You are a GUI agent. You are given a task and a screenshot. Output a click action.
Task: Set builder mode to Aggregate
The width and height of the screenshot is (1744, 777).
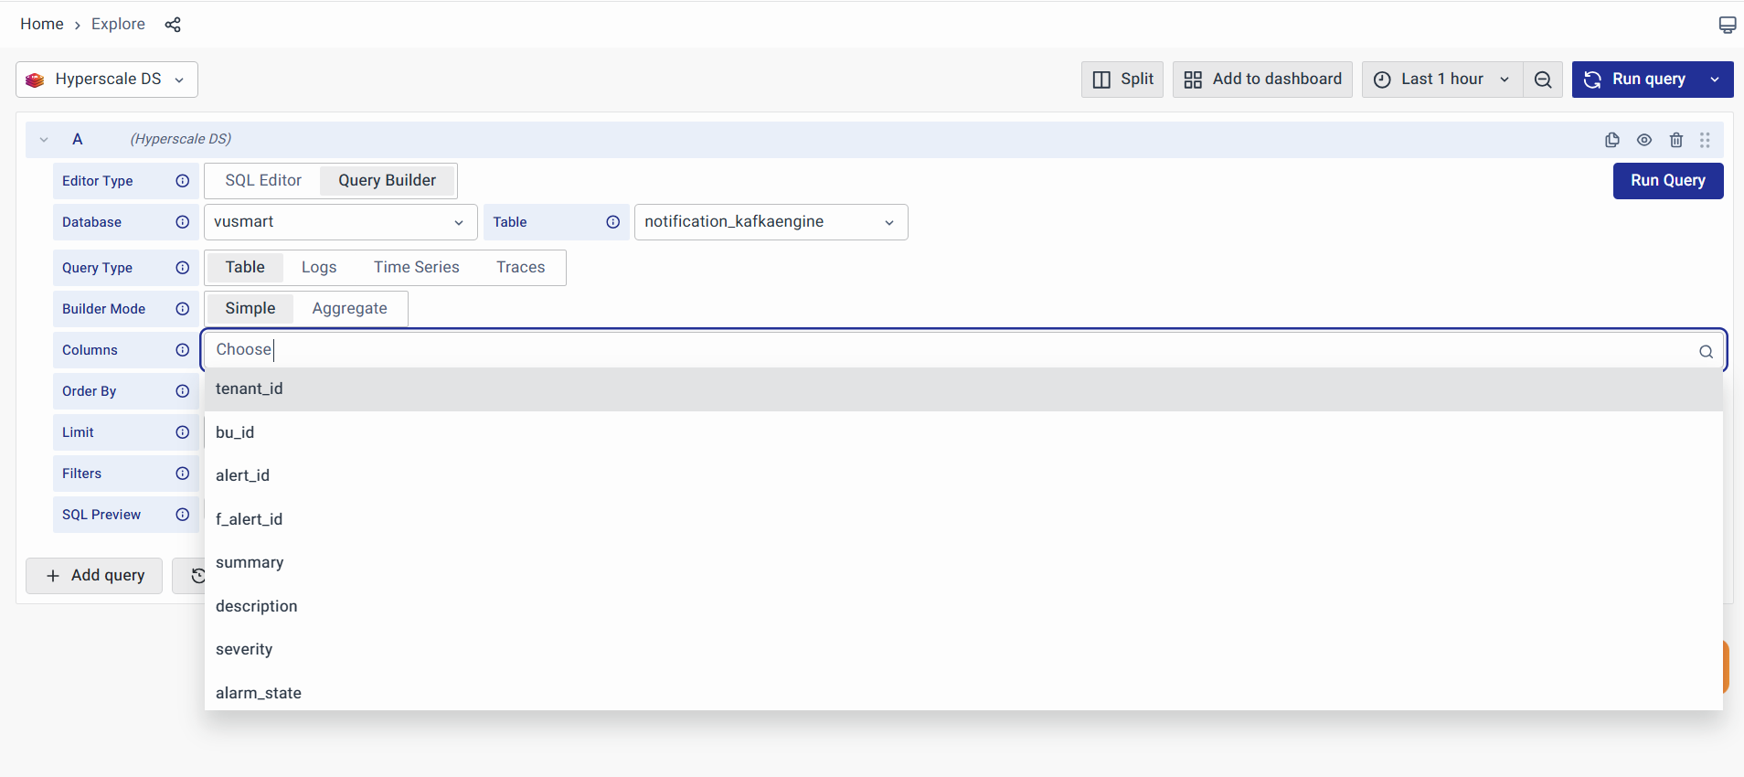coord(349,309)
